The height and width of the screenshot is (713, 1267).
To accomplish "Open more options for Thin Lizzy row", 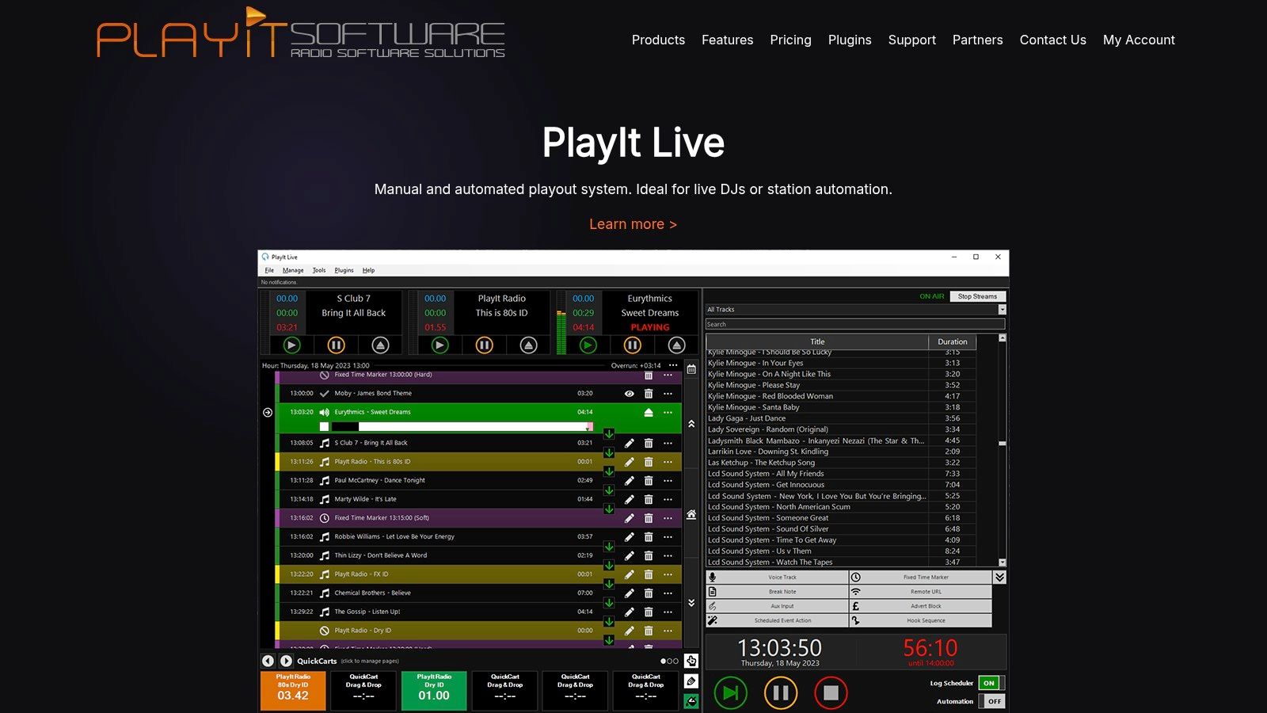I will [668, 555].
